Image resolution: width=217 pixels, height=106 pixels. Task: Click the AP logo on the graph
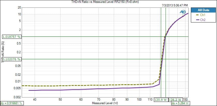[183, 12]
